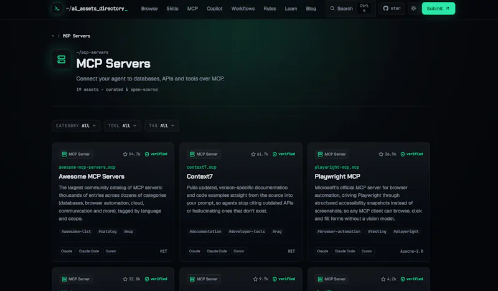The width and height of the screenshot is (498, 291).
Task: Click verified shield on Context7 card
Action: point(275,155)
